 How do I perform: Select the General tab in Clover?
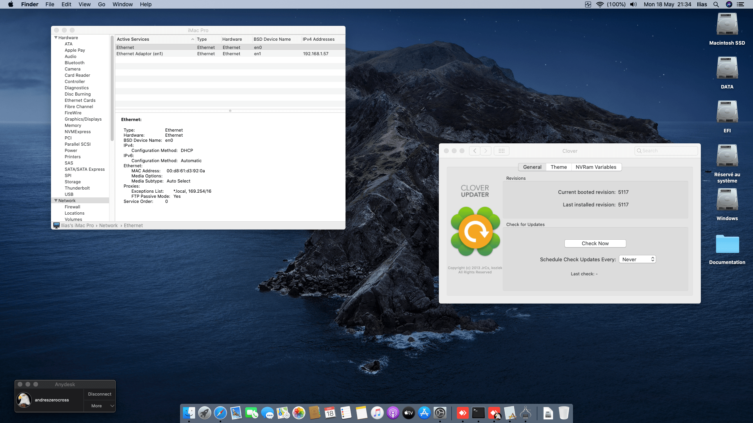pyautogui.click(x=532, y=167)
